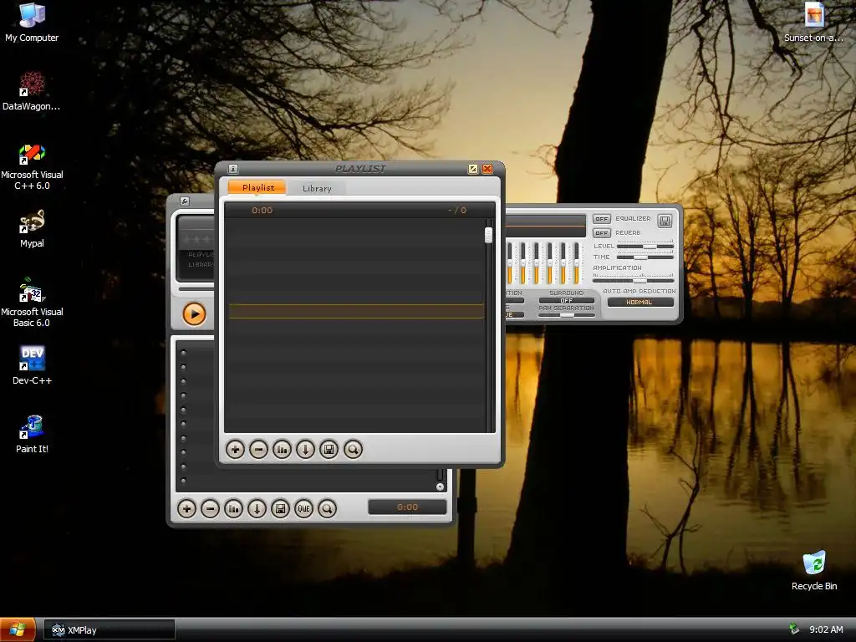Remove a track with the Playlist window minus button

click(x=259, y=449)
